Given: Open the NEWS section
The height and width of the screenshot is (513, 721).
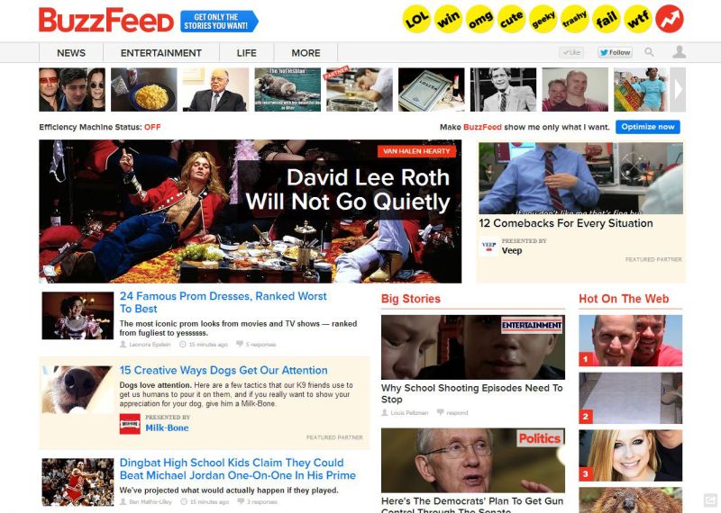Looking at the screenshot, I should point(71,53).
